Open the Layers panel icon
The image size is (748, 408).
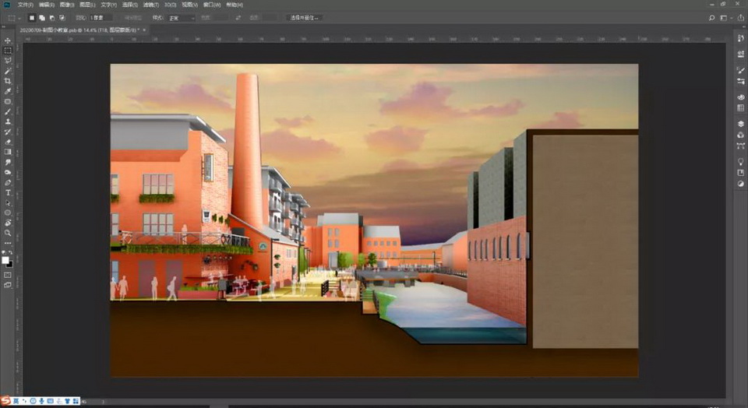coord(740,123)
